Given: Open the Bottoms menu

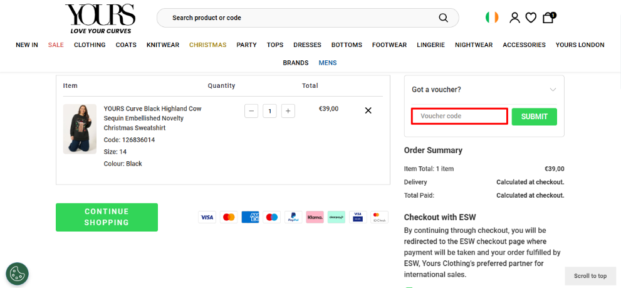Looking at the screenshot, I should click(347, 45).
